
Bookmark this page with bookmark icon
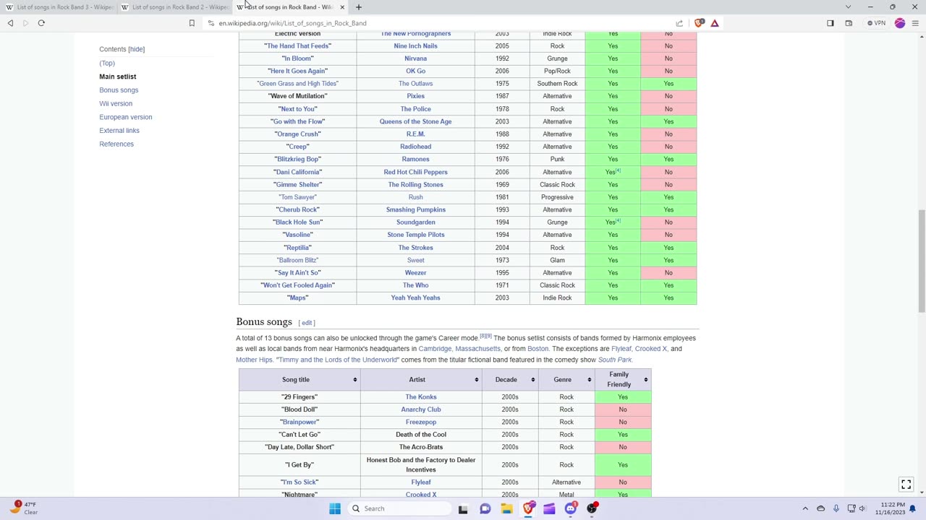pyautogui.click(x=192, y=23)
